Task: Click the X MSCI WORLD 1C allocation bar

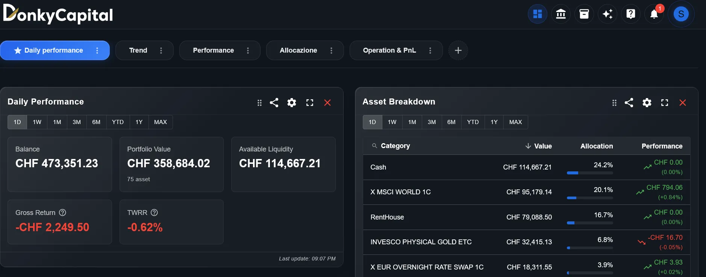Action: point(589,198)
